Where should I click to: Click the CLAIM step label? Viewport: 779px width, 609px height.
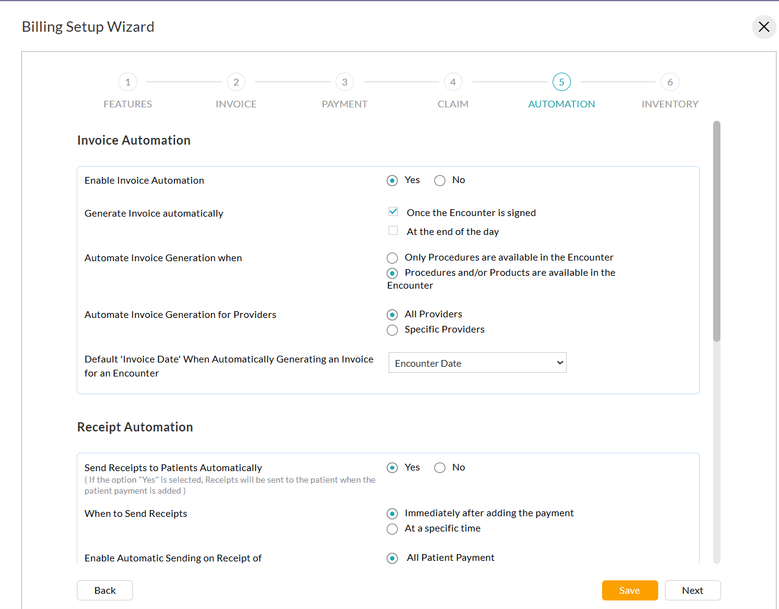[x=453, y=104]
